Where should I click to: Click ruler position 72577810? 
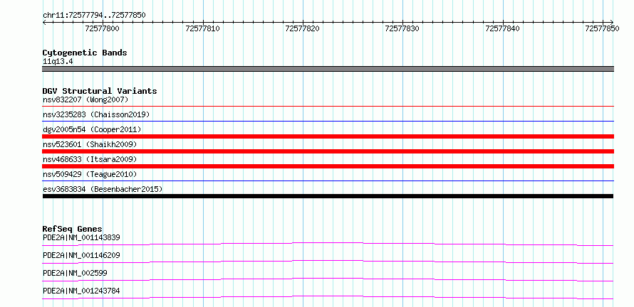pyautogui.click(x=202, y=28)
